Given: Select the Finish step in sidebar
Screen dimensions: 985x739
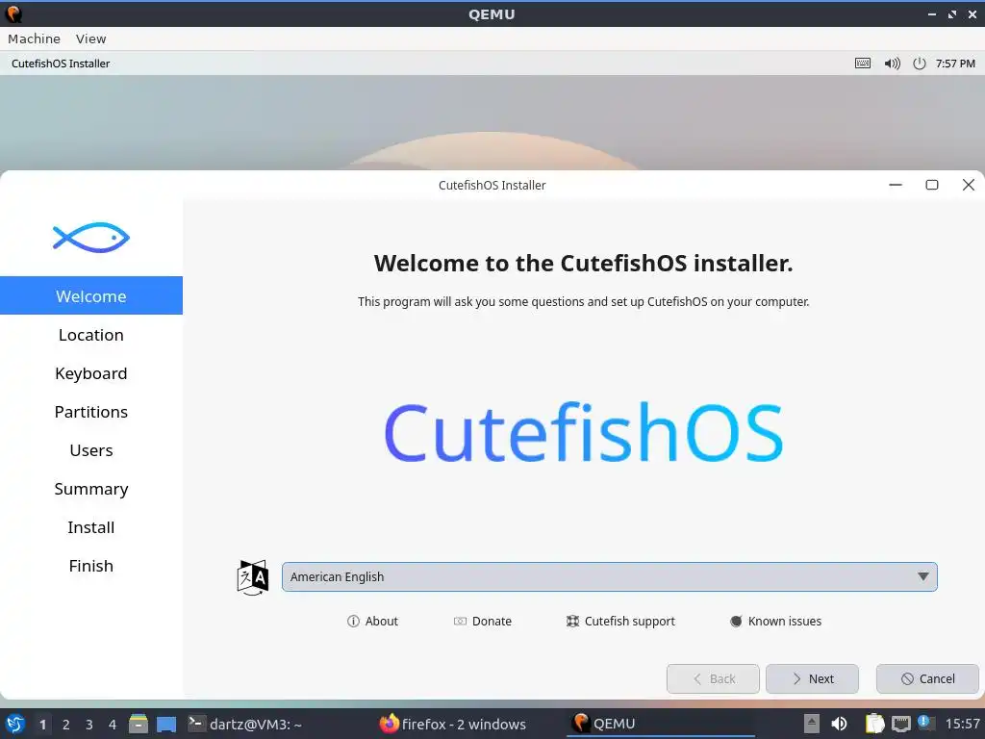Looking at the screenshot, I should [91, 566].
